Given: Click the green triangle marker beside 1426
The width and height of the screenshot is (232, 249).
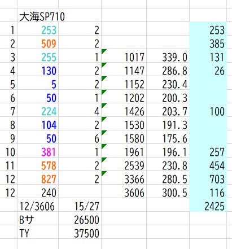Looking at the screenshot, I should coord(104,106).
